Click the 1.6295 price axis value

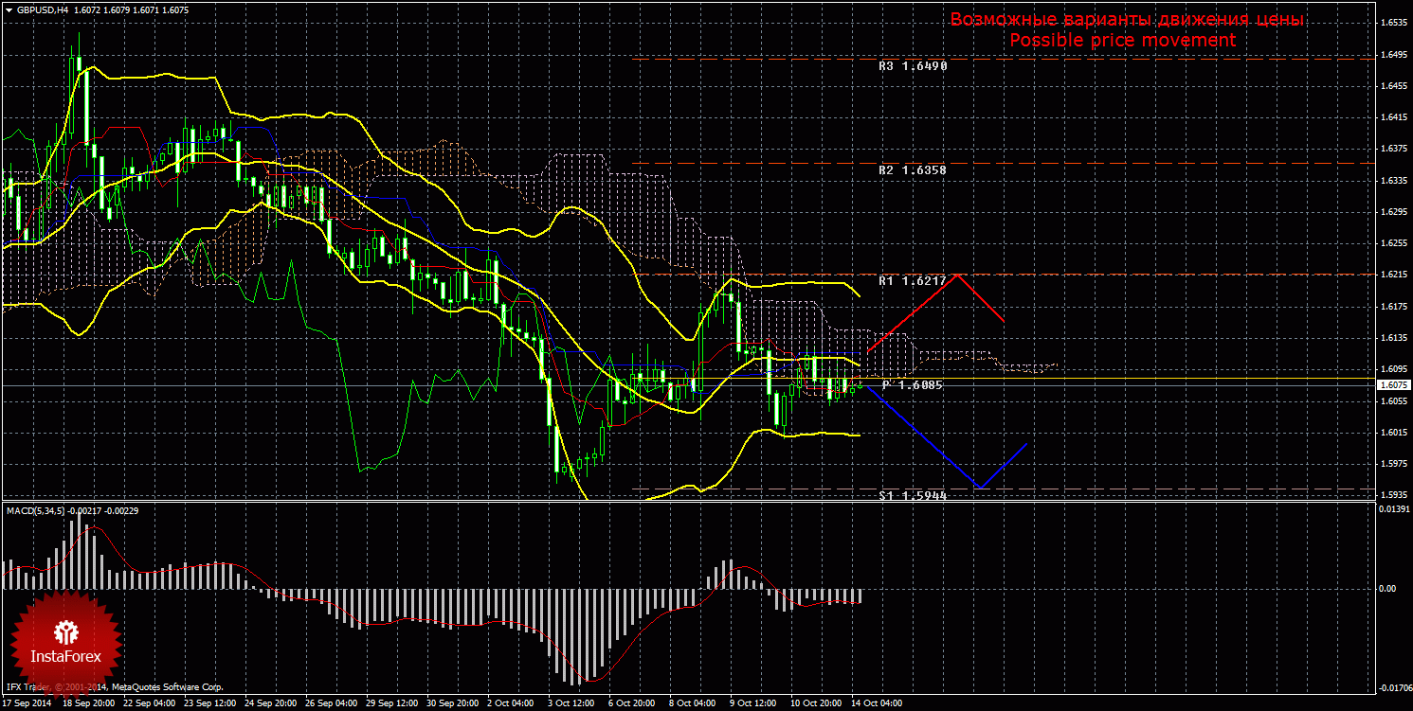pos(1393,212)
